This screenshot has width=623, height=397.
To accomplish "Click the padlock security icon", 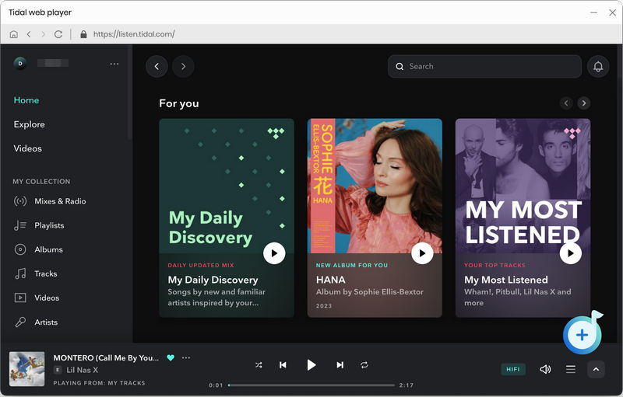I will 83,34.
